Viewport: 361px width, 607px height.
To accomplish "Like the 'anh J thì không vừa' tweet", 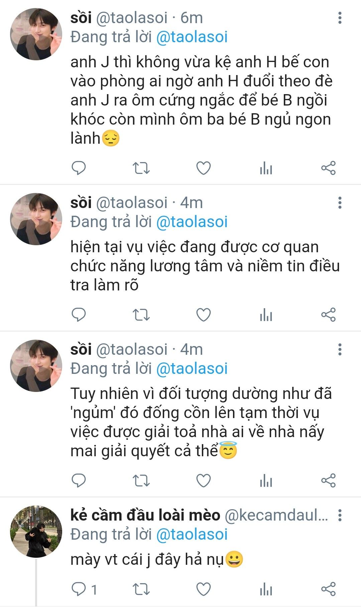I will click(x=203, y=168).
